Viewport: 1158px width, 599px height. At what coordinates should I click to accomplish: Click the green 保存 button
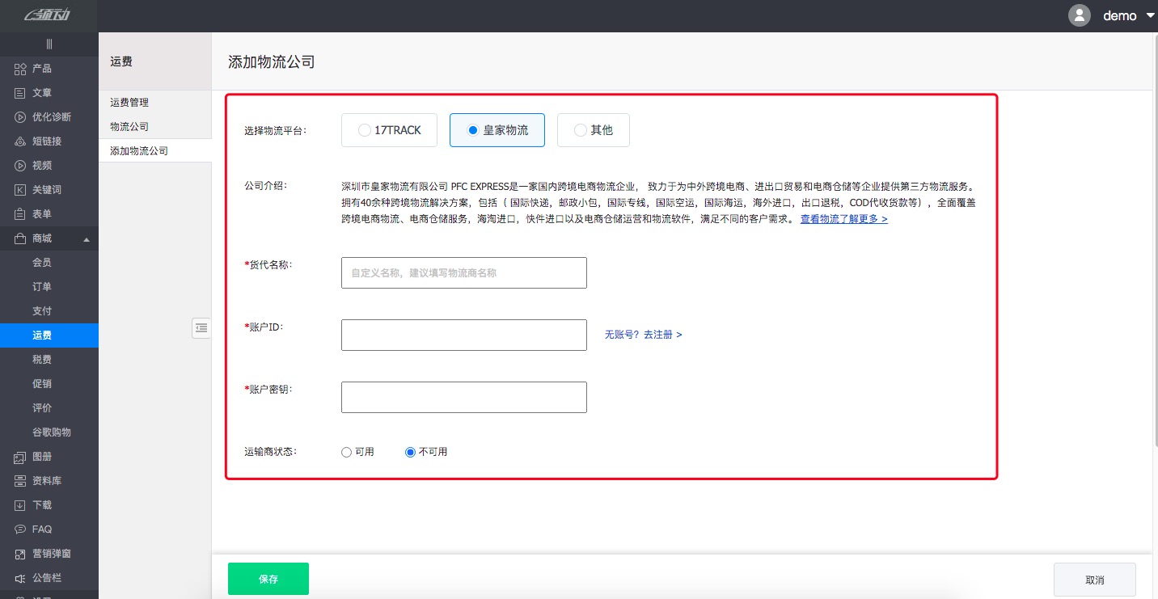(x=268, y=579)
